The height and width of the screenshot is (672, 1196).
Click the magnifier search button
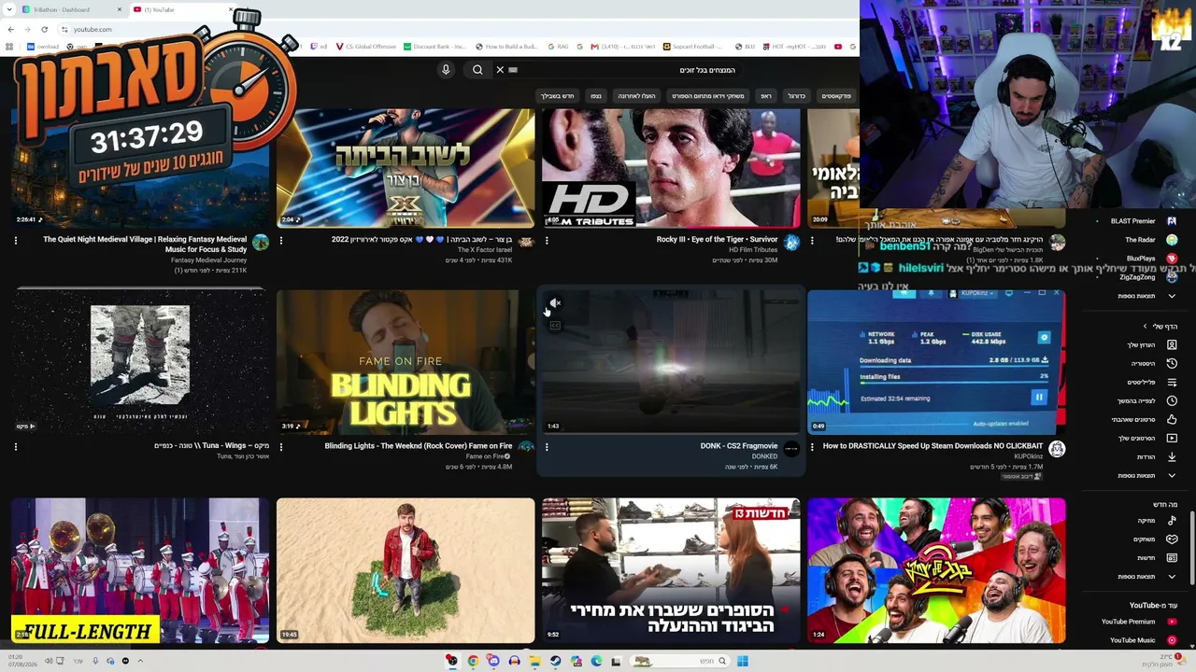[x=477, y=70]
